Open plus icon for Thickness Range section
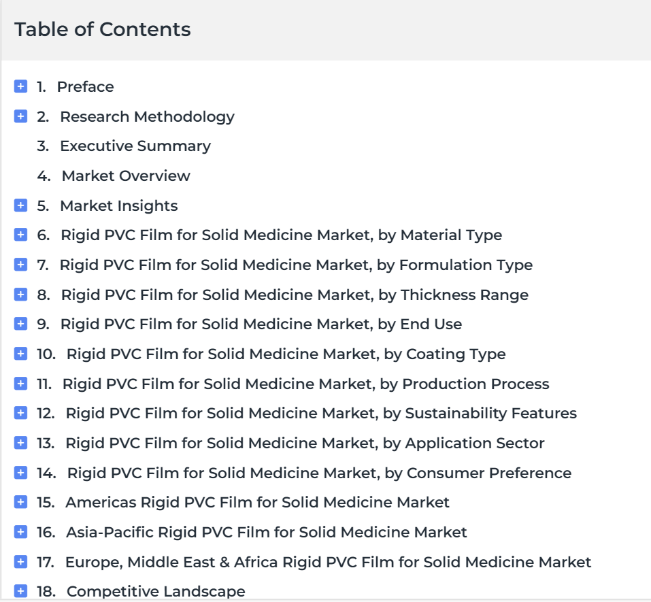This screenshot has height=602, width=651. (x=21, y=295)
